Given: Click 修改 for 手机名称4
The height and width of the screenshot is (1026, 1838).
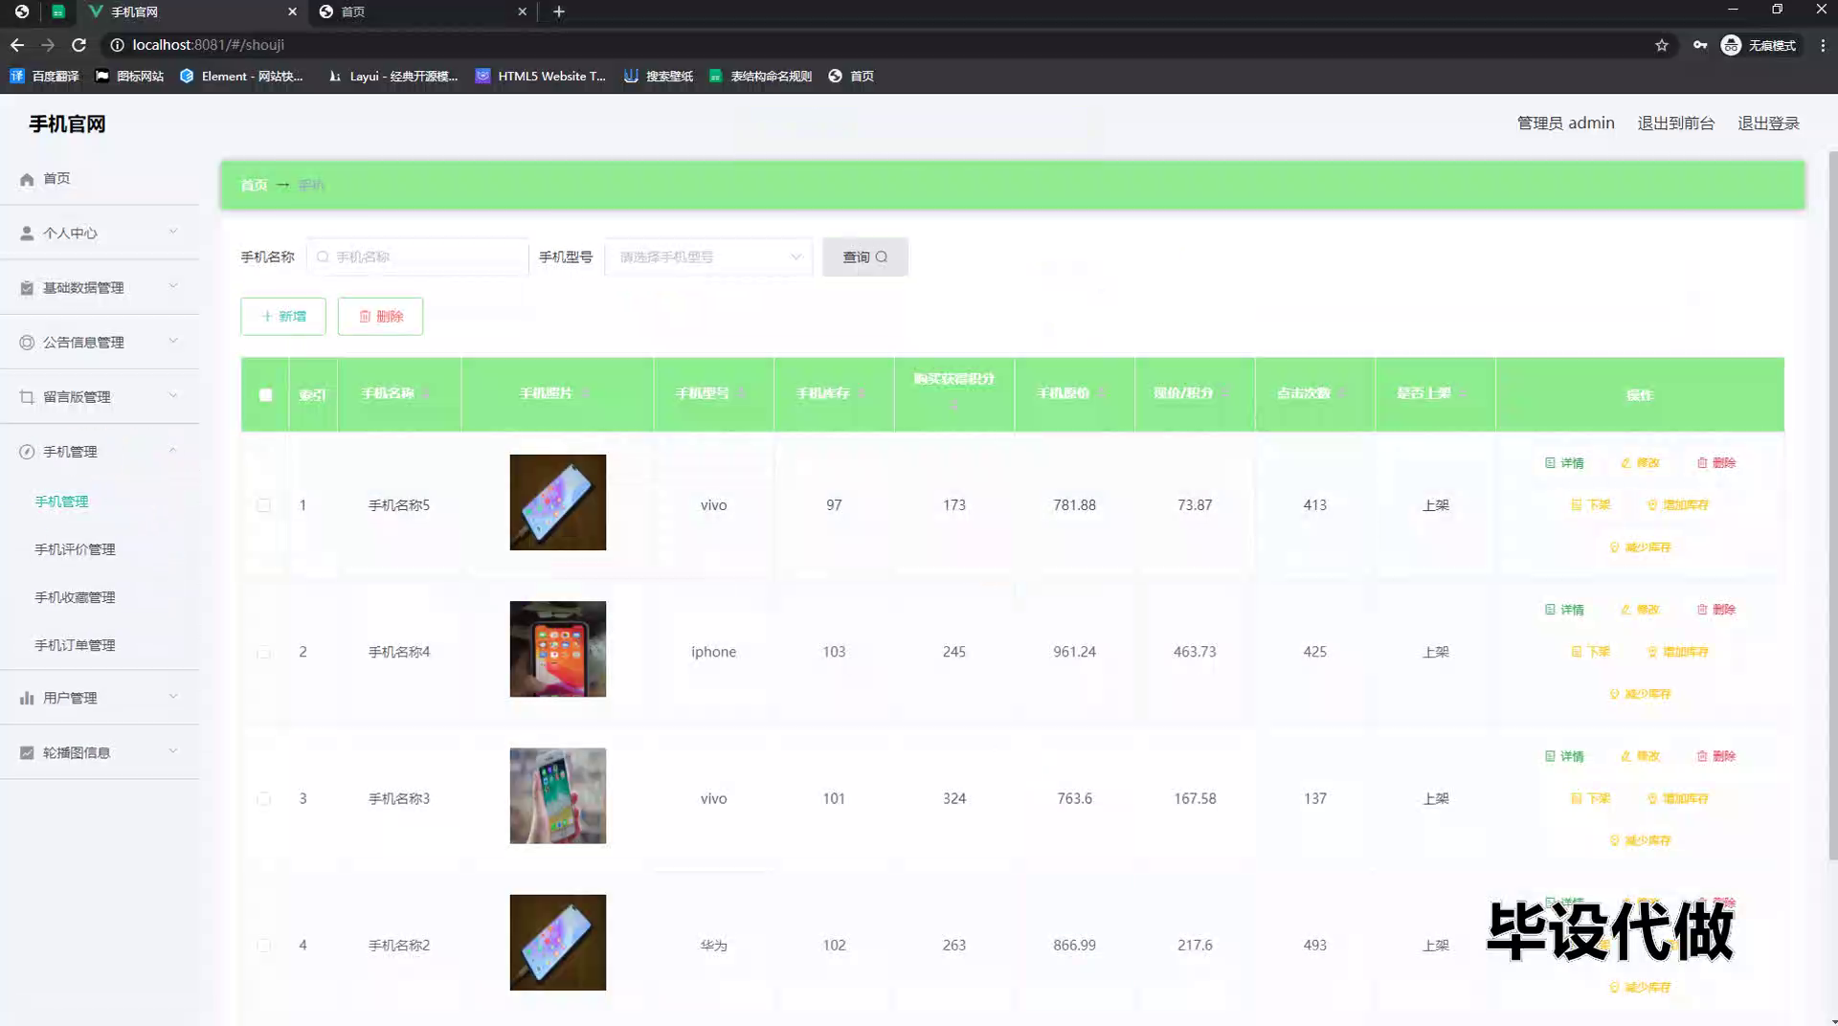Looking at the screenshot, I should tap(1640, 609).
